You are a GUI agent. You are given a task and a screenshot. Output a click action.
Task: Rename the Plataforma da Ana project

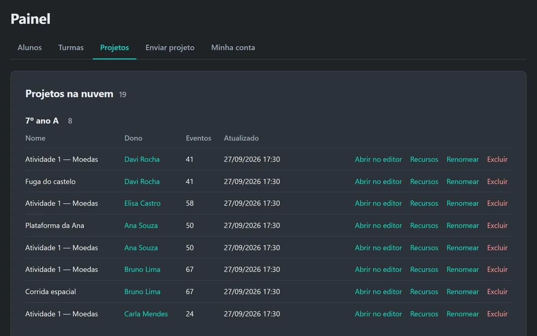(463, 225)
